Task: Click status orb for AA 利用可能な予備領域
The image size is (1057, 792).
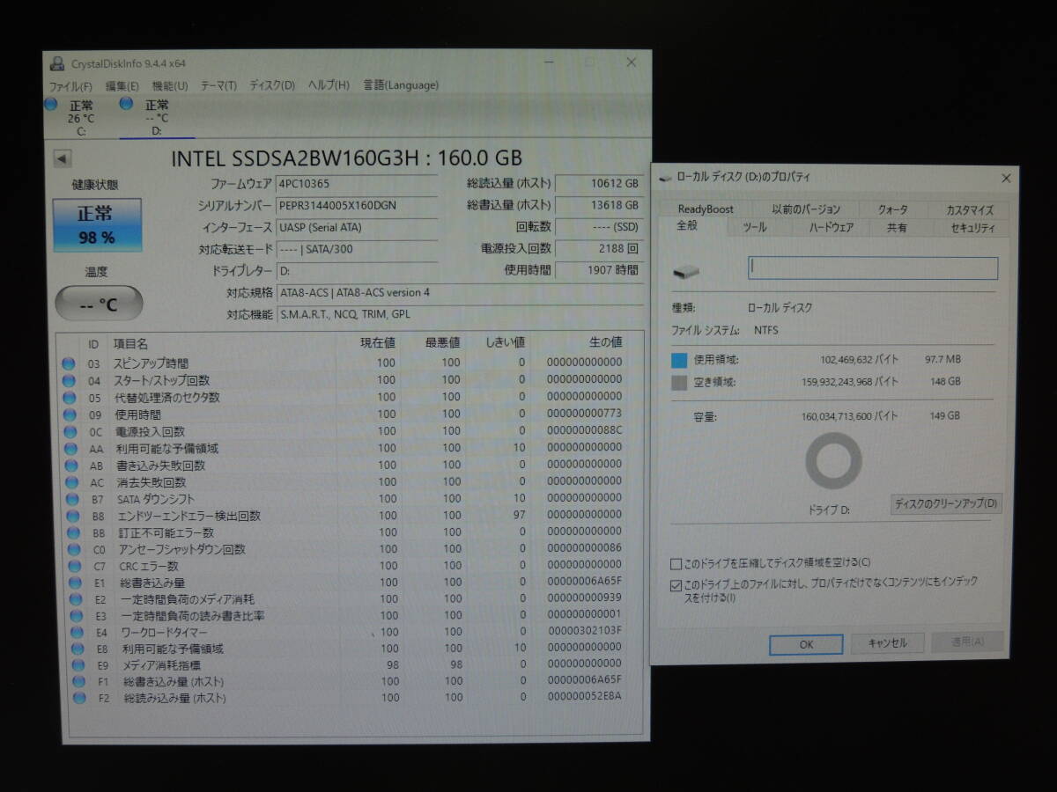Action: click(x=71, y=448)
